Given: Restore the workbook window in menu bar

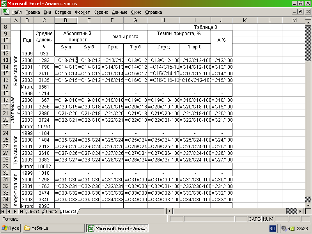Looking at the screenshot, I should click(x=301, y=12).
